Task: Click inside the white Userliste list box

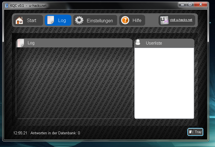Action: click(x=164, y=83)
